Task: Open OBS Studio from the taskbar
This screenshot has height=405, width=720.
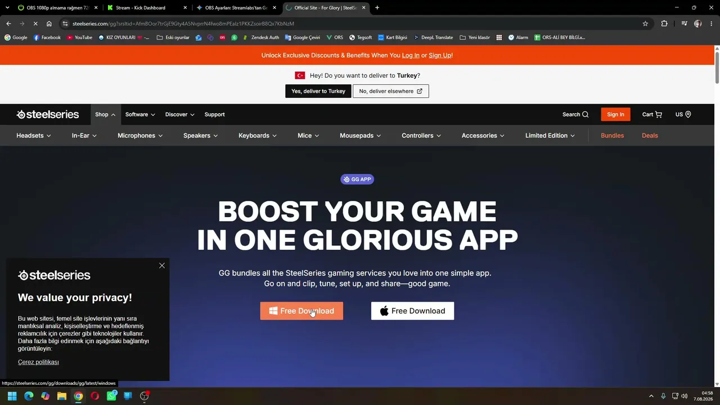Action: pos(145,396)
